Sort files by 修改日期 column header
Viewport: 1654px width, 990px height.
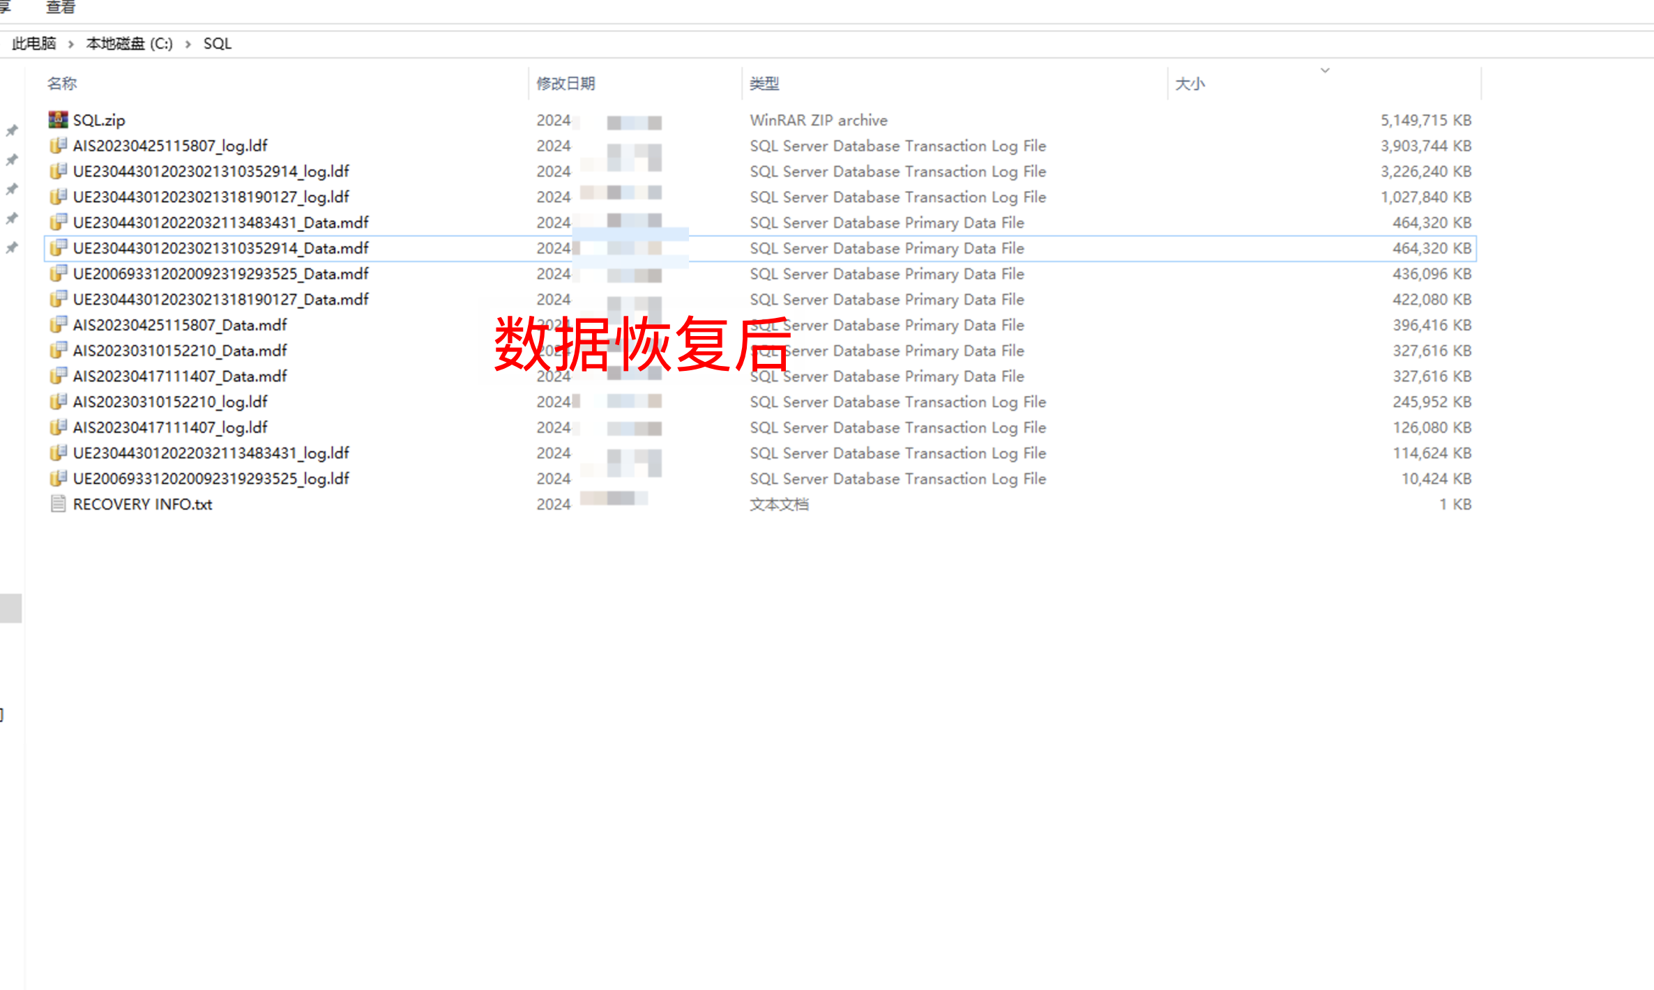tap(566, 84)
